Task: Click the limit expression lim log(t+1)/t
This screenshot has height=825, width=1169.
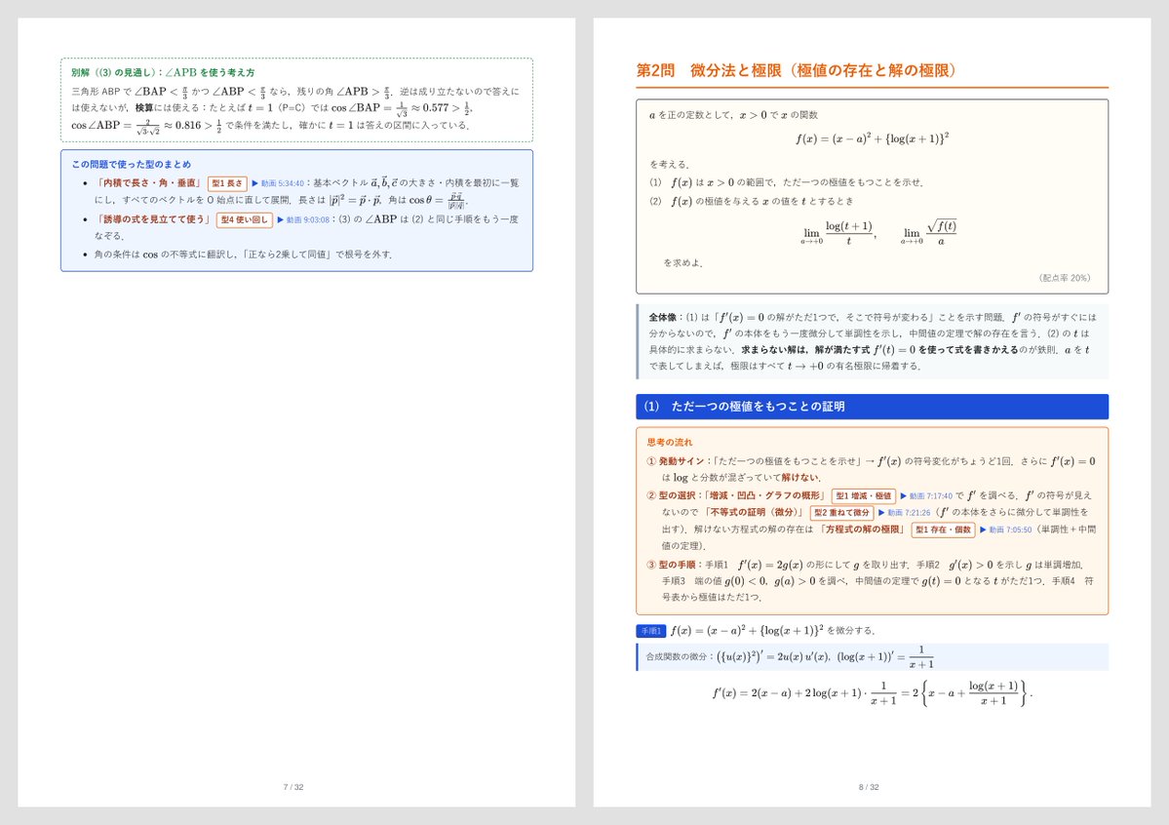Action: pos(838,233)
